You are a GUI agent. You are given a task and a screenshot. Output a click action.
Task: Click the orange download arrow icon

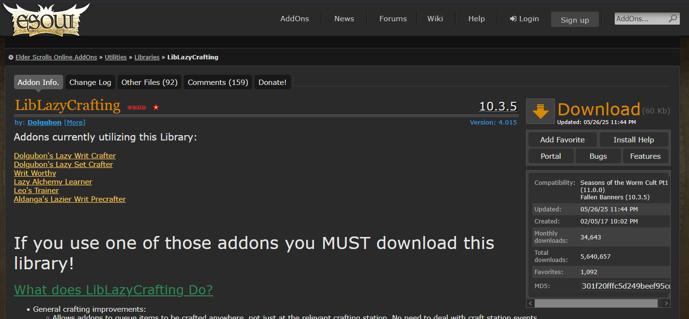[540, 112]
